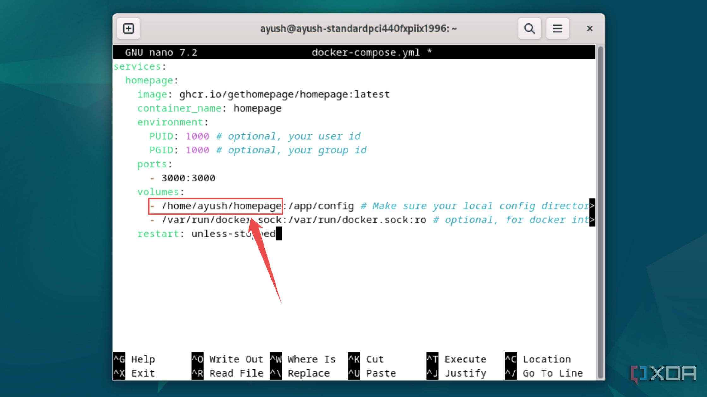Open a new terminal tab

coord(128,28)
